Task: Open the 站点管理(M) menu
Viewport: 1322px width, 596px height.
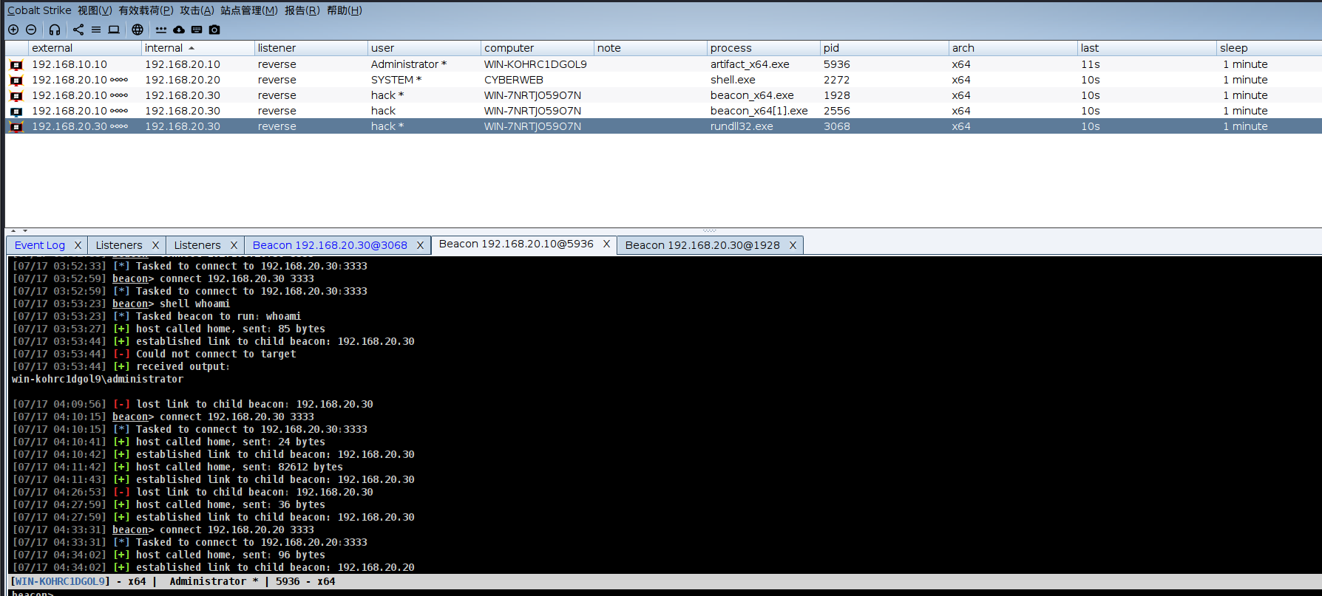Action: pyautogui.click(x=249, y=10)
